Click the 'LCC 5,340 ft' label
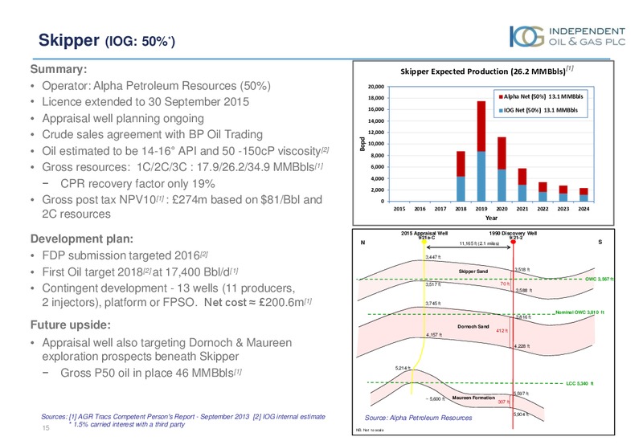 [x=580, y=383]
